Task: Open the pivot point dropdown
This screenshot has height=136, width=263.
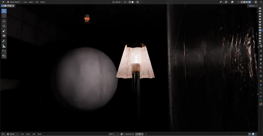Action: [126, 2]
